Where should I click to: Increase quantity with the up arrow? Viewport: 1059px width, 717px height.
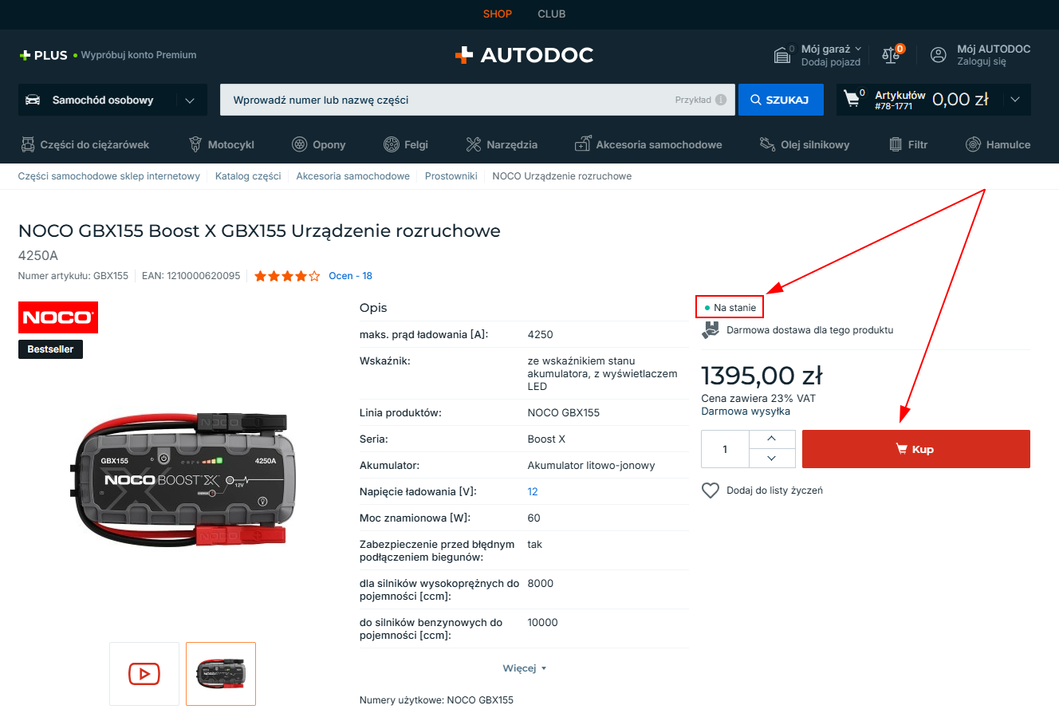click(771, 439)
